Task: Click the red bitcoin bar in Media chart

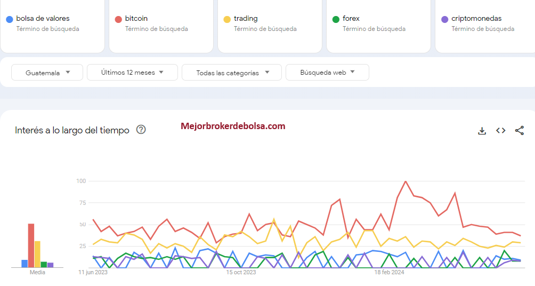Action: coord(31,245)
